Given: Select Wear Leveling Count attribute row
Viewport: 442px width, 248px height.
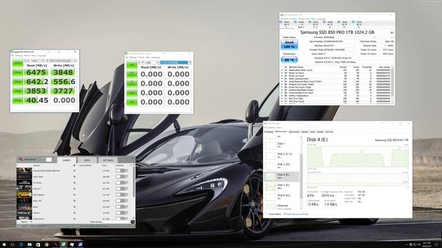Looking at the screenshot, I should [x=336, y=79].
